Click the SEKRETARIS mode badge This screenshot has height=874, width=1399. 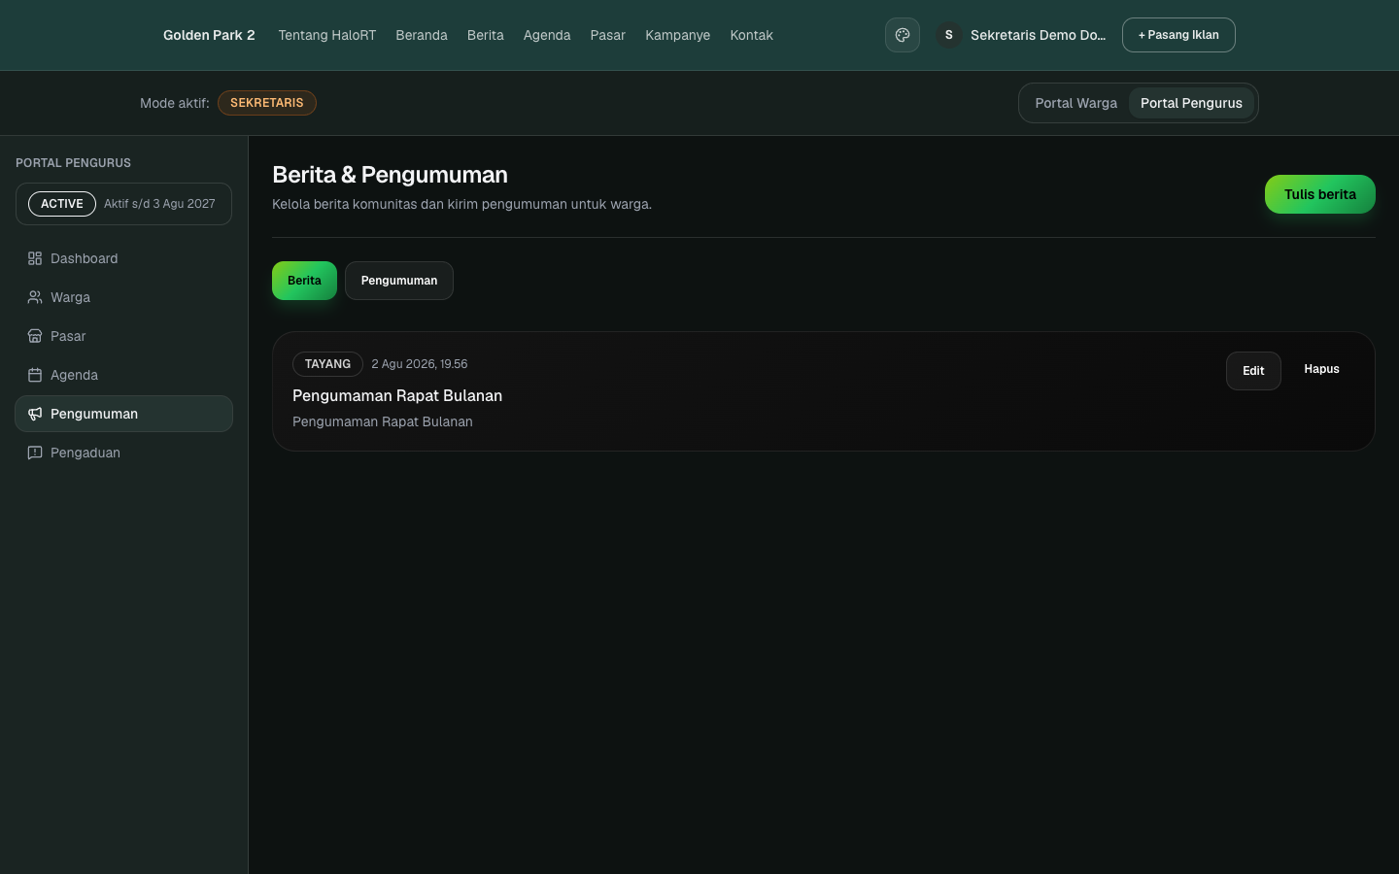(267, 103)
